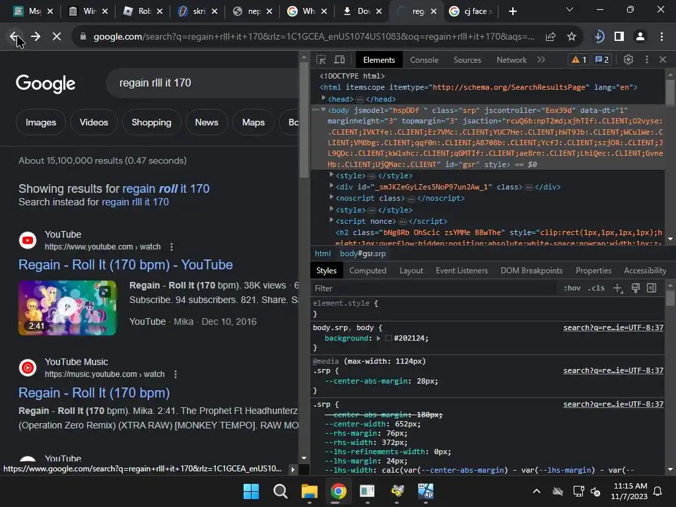
Task: Expand the noscript element node
Action: (331, 197)
